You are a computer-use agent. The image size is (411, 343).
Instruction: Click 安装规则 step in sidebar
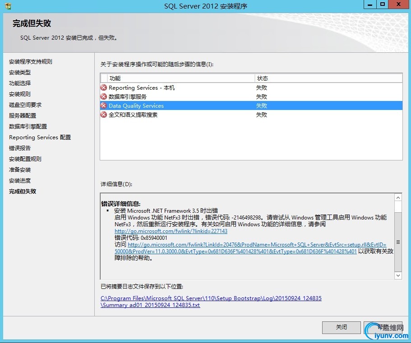(20, 94)
